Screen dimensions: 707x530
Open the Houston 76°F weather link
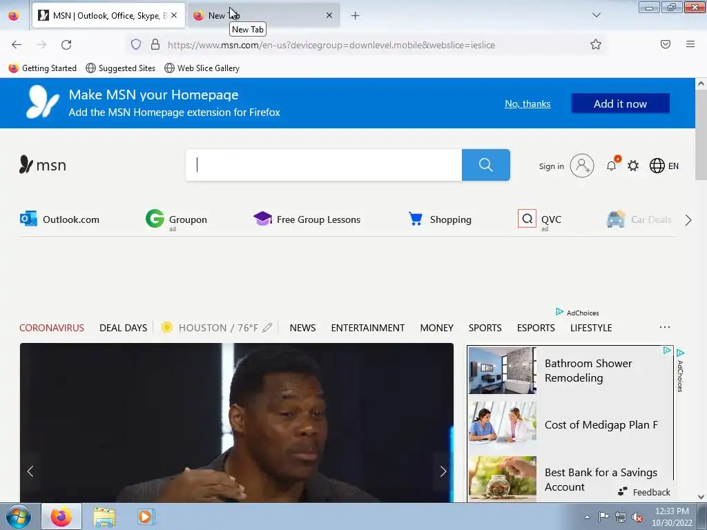pyautogui.click(x=211, y=328)
